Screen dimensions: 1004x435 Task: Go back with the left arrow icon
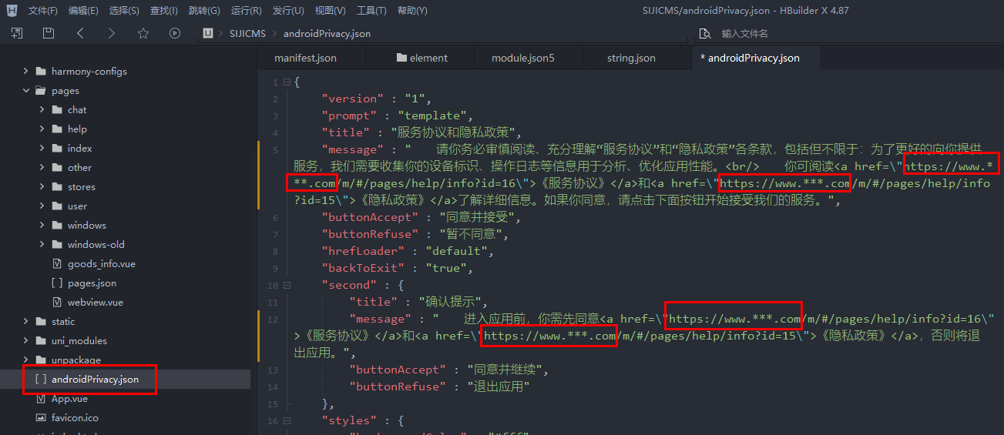pos(80,33)
